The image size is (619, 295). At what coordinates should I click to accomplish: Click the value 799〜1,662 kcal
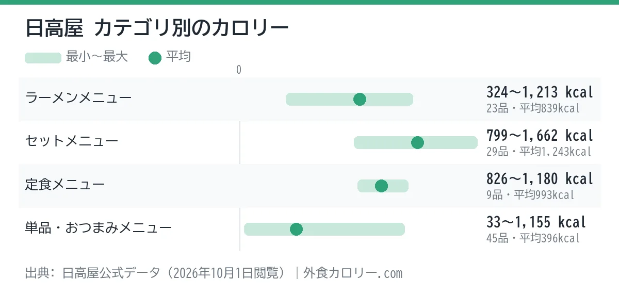click(x=540, y=136)
